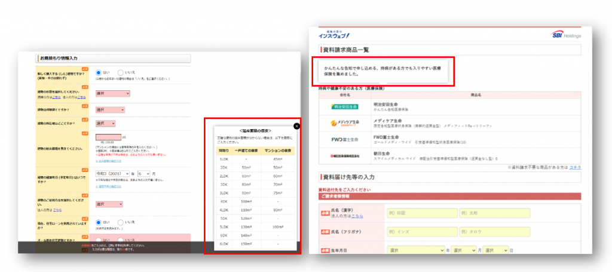The image size is (612, 272).
Task: Click the マンションの目安 column header
Action: [278, 151]
